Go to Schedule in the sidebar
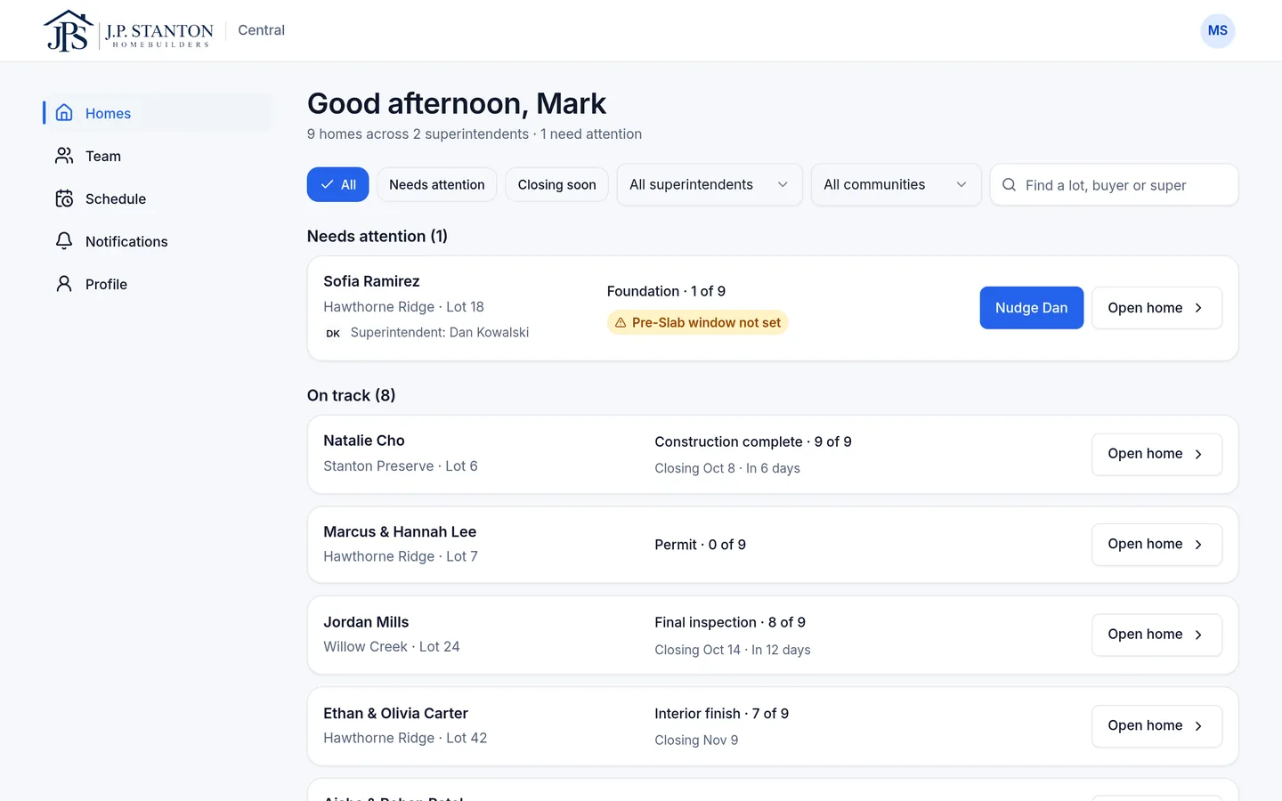 pos(158,198)
